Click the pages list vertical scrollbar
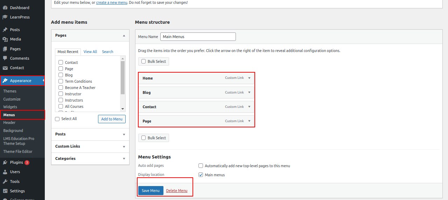Image resolution: width=448 pixels, height=200 pixels. tap(122, 77)
